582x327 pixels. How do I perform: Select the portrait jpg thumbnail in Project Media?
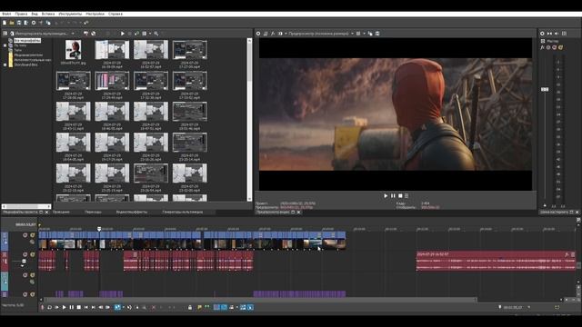point(73,50)
